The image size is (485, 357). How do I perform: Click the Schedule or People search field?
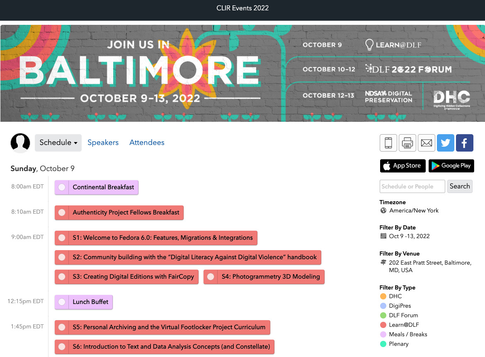click(x=412, y=186)
